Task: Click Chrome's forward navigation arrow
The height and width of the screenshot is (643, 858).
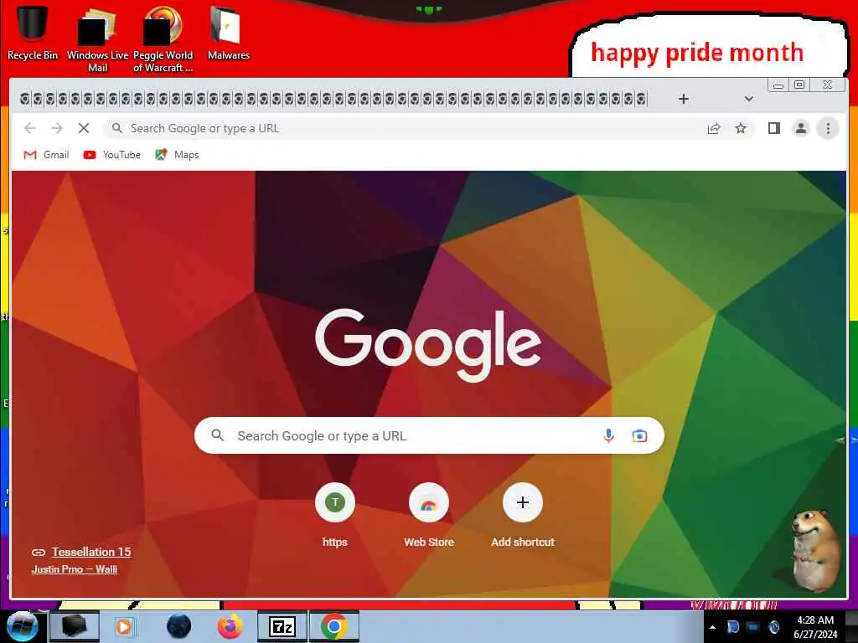Action: [57, 128]
